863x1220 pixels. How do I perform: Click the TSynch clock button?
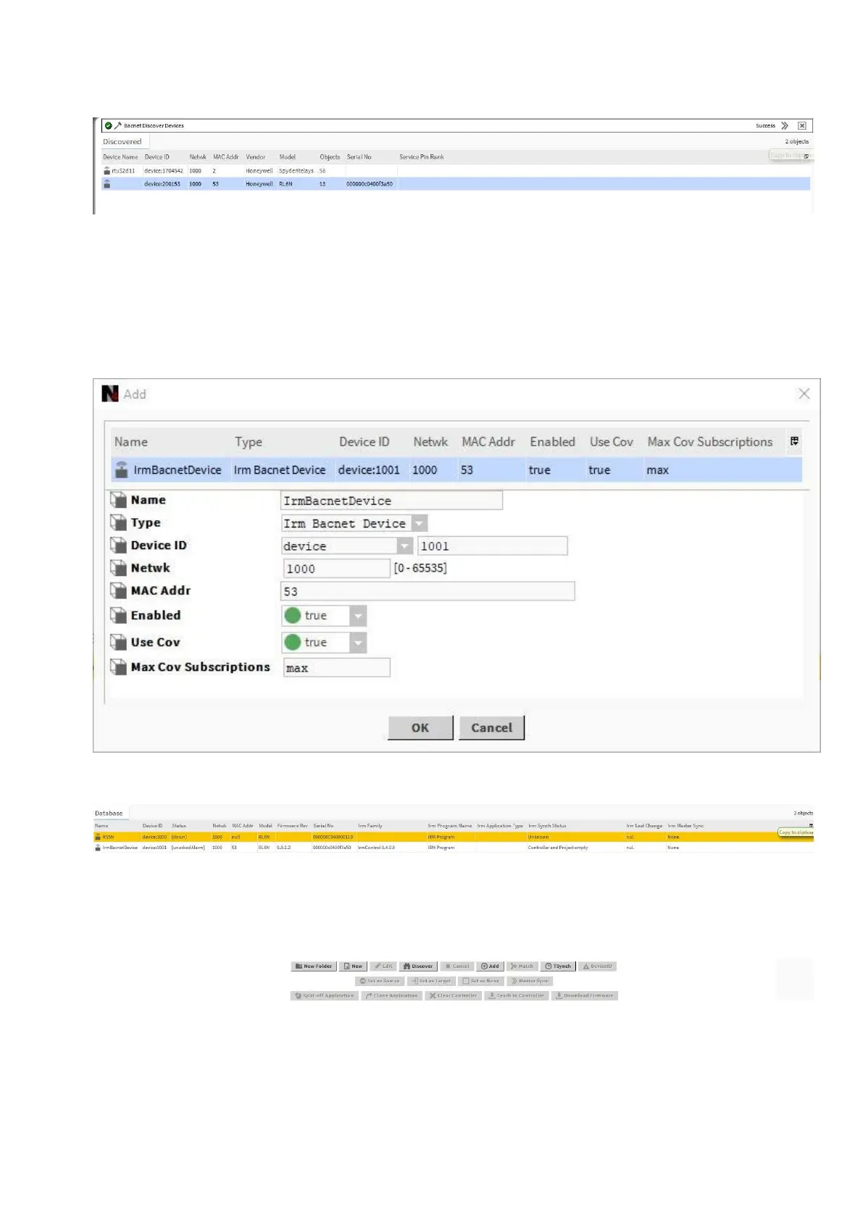click(558, 966)
